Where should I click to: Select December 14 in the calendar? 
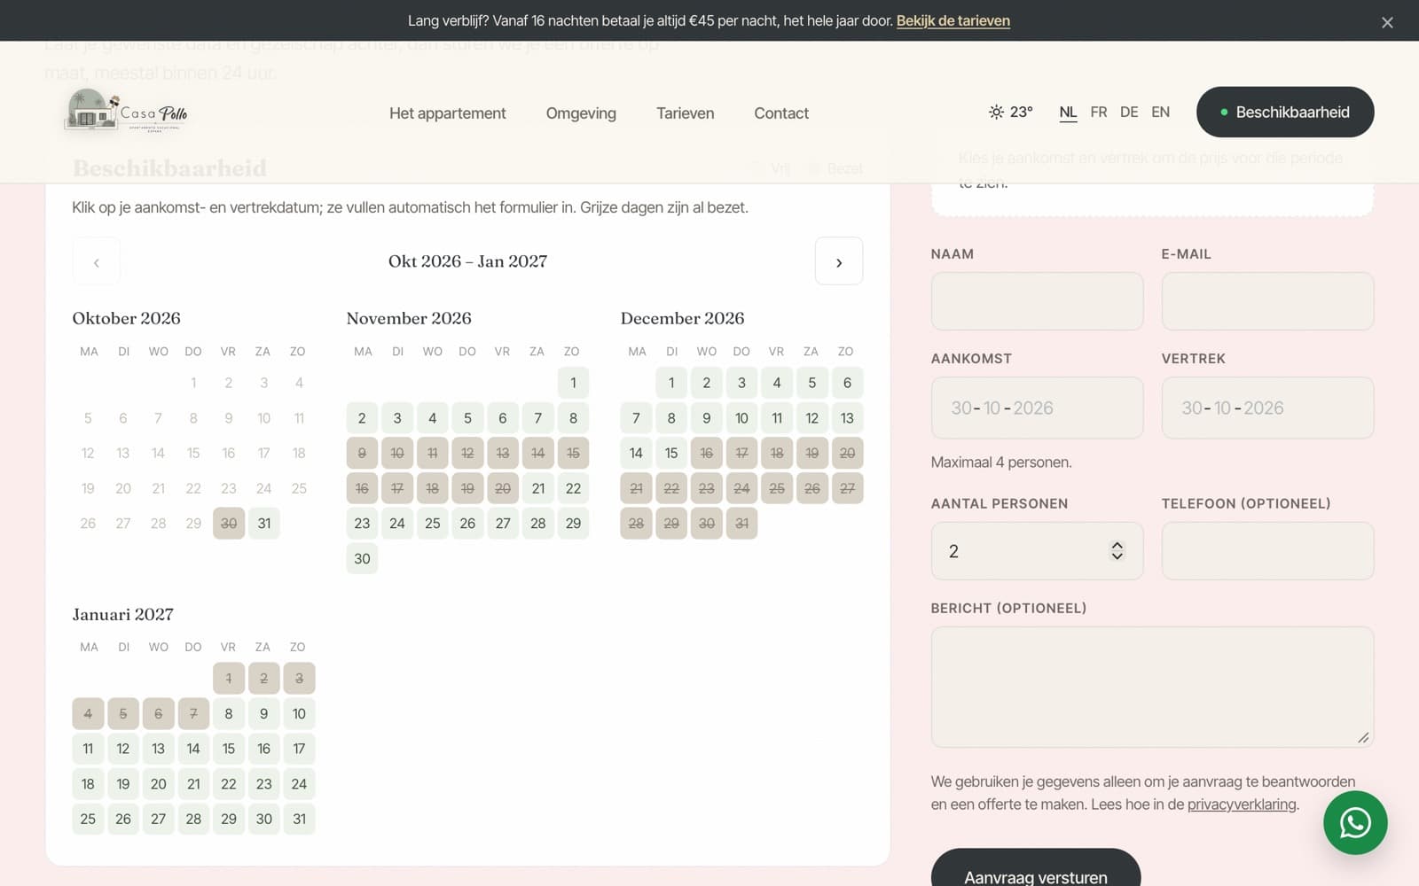(x=636, y=453)
